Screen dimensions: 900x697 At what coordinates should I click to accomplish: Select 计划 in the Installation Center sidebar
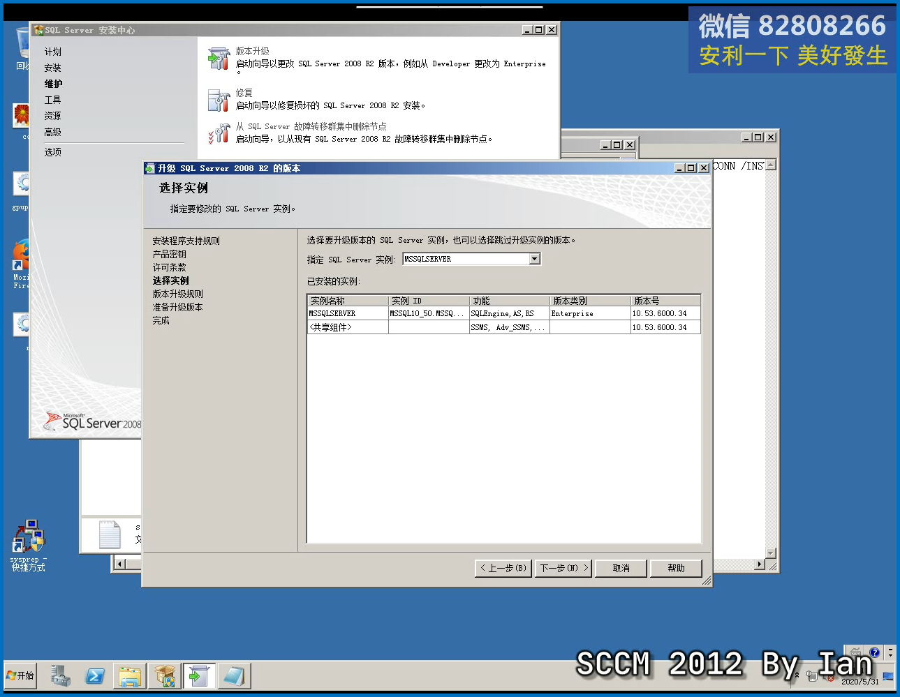pos(53,52)
